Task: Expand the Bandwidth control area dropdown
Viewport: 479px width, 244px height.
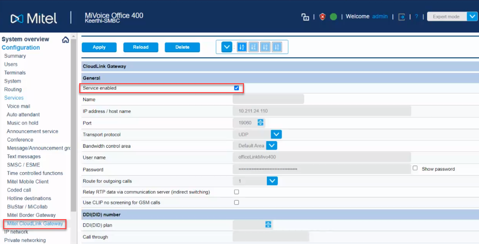Action: pyautogui.click(x=272, y=146)
